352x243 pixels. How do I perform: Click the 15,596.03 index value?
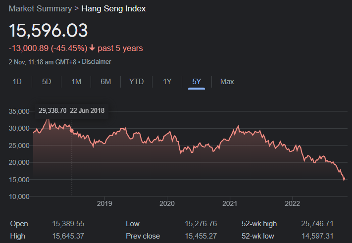pyautogui.click(x=48, y=30)
